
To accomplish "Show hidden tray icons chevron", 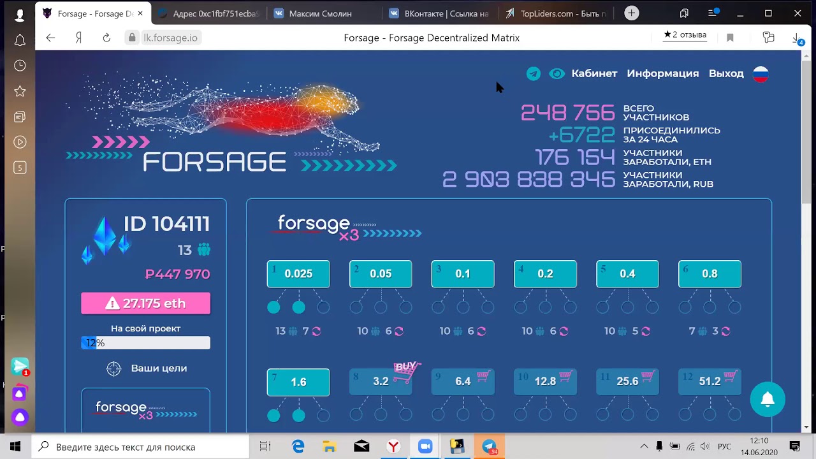I will tap(644, 446).
